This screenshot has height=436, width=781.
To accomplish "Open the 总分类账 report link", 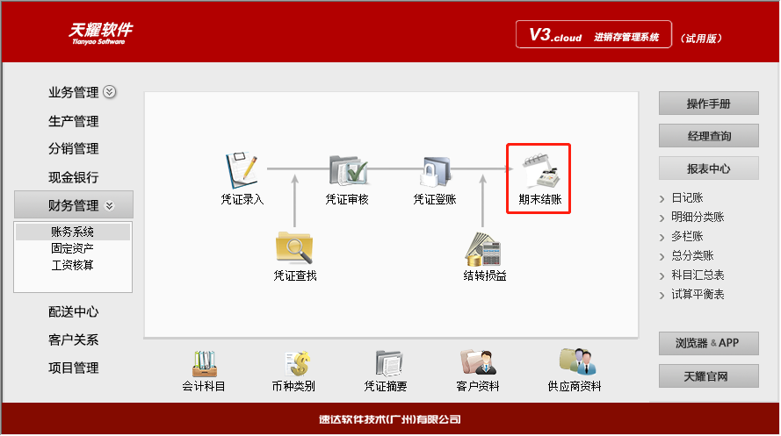I will [692, 255].
